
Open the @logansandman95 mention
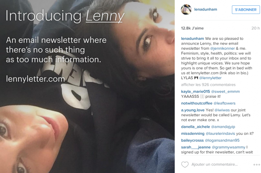point(222,140)
